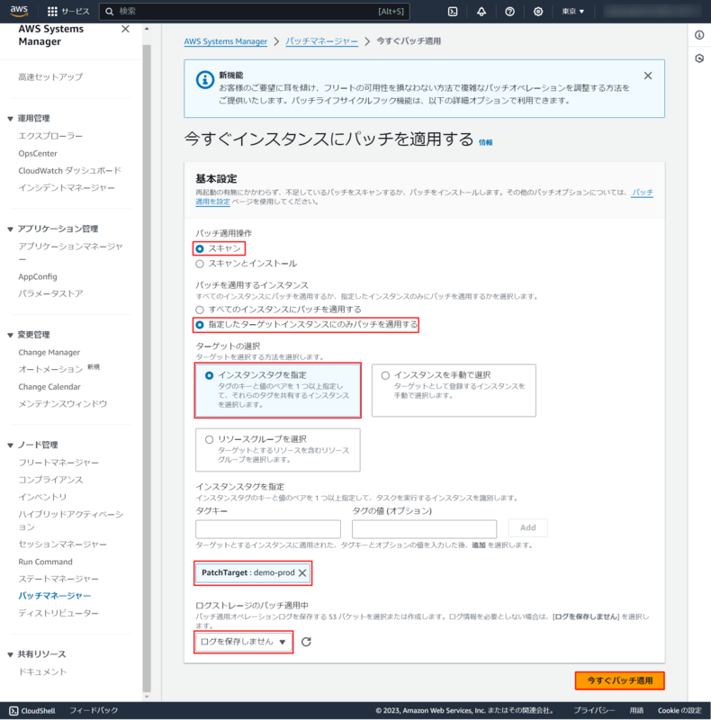Screen dimensions: 711x720
Task: Open ドキュメント in sidebar
Action: (x=42, y=671)
